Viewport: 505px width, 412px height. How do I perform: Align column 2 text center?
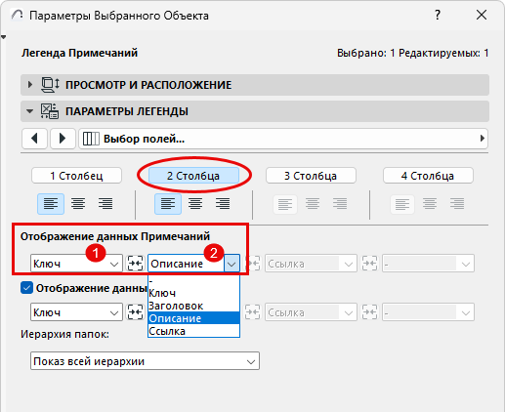pyautogui.click(x=195, y=204)
